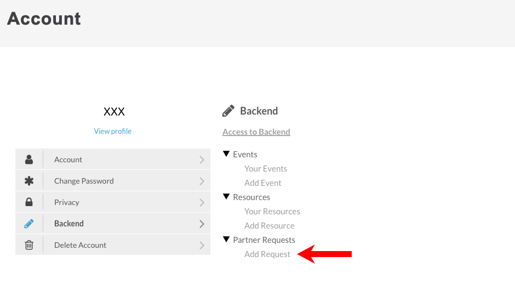
Task: Click Add Request under Partner Requests
Action: [x=267, y=254]
